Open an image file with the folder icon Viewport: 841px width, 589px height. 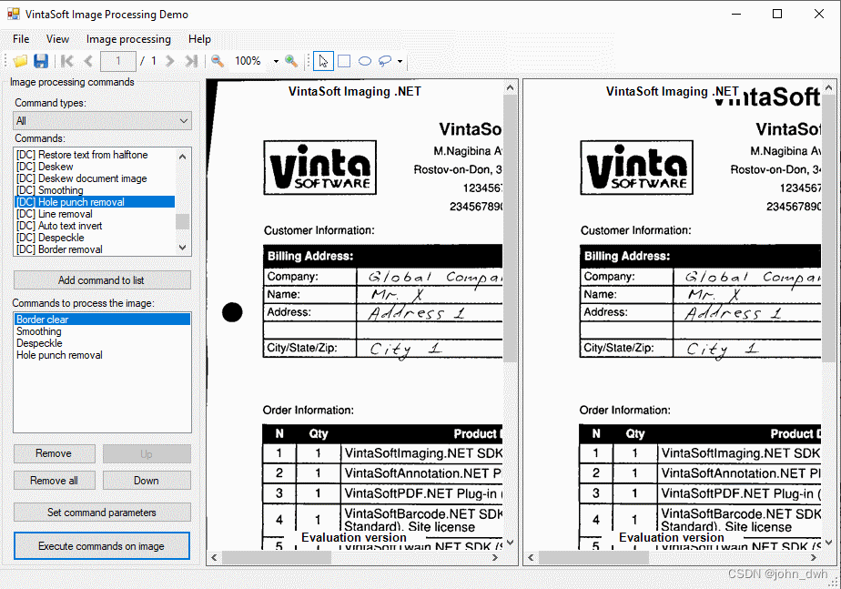[20, 61]
